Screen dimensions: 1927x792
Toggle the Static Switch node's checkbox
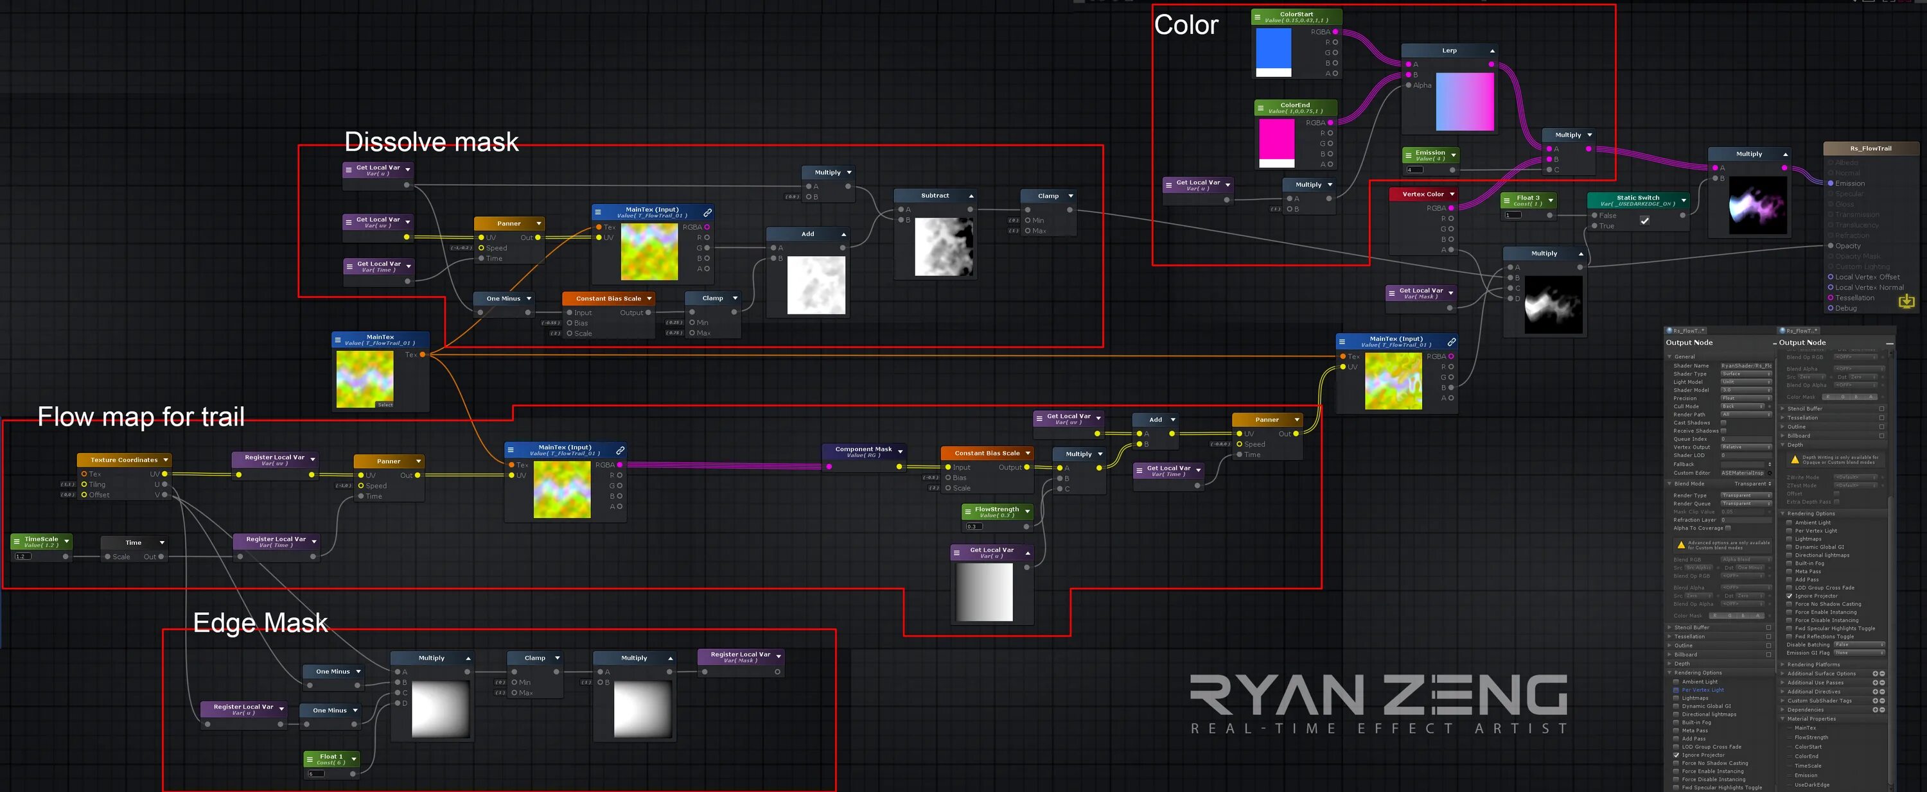click(x=1644, y=220)
